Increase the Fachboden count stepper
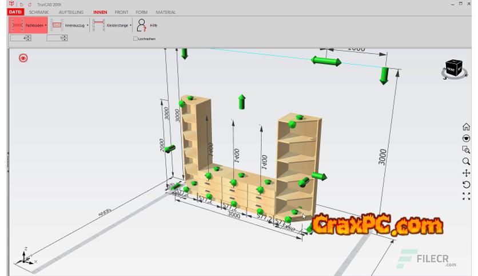The width and height of the screenshot is (478, 276). pyautogui.click(x=29, y=36)
